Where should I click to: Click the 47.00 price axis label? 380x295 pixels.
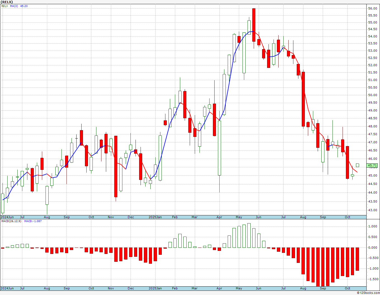372,142
